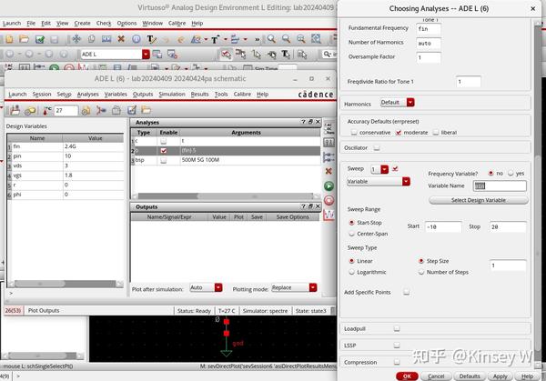
Task: Open the sweep Variable type dropdown
Action: 406,182
